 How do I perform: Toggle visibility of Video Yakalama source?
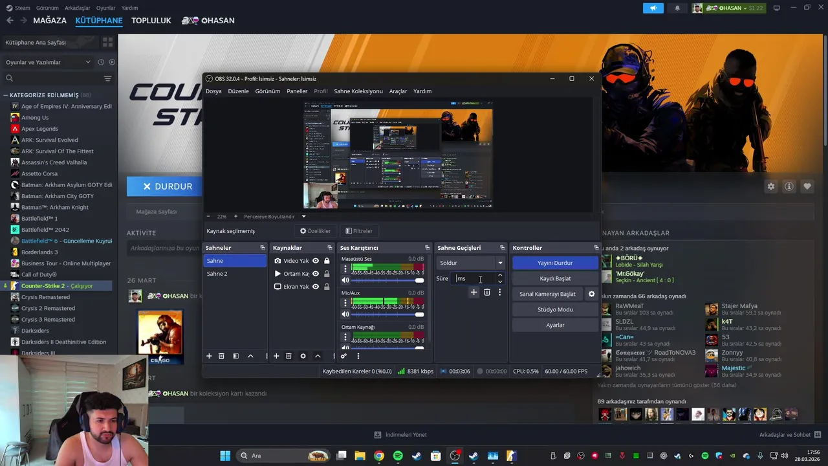[316, 261]
